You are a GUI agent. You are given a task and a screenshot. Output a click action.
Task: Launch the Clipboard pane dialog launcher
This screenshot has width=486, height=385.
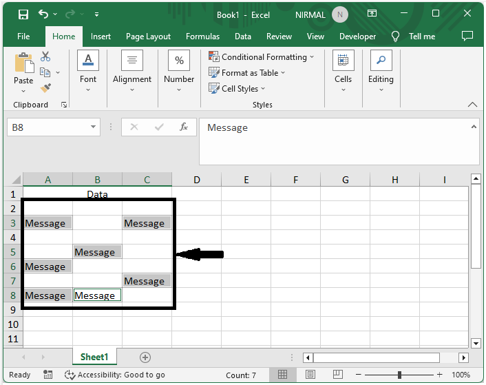point(64,105)
